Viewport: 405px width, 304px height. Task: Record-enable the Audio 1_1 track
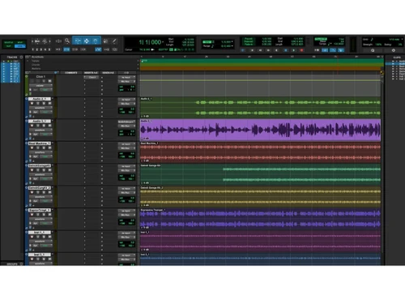[x=32, y=126]
